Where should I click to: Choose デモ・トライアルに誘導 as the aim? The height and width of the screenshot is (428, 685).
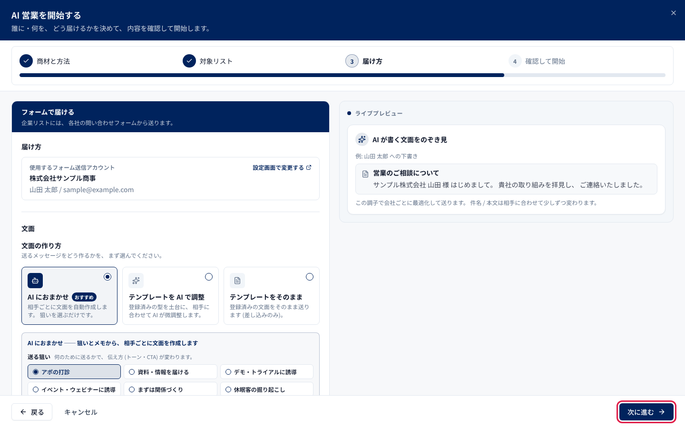267,372
